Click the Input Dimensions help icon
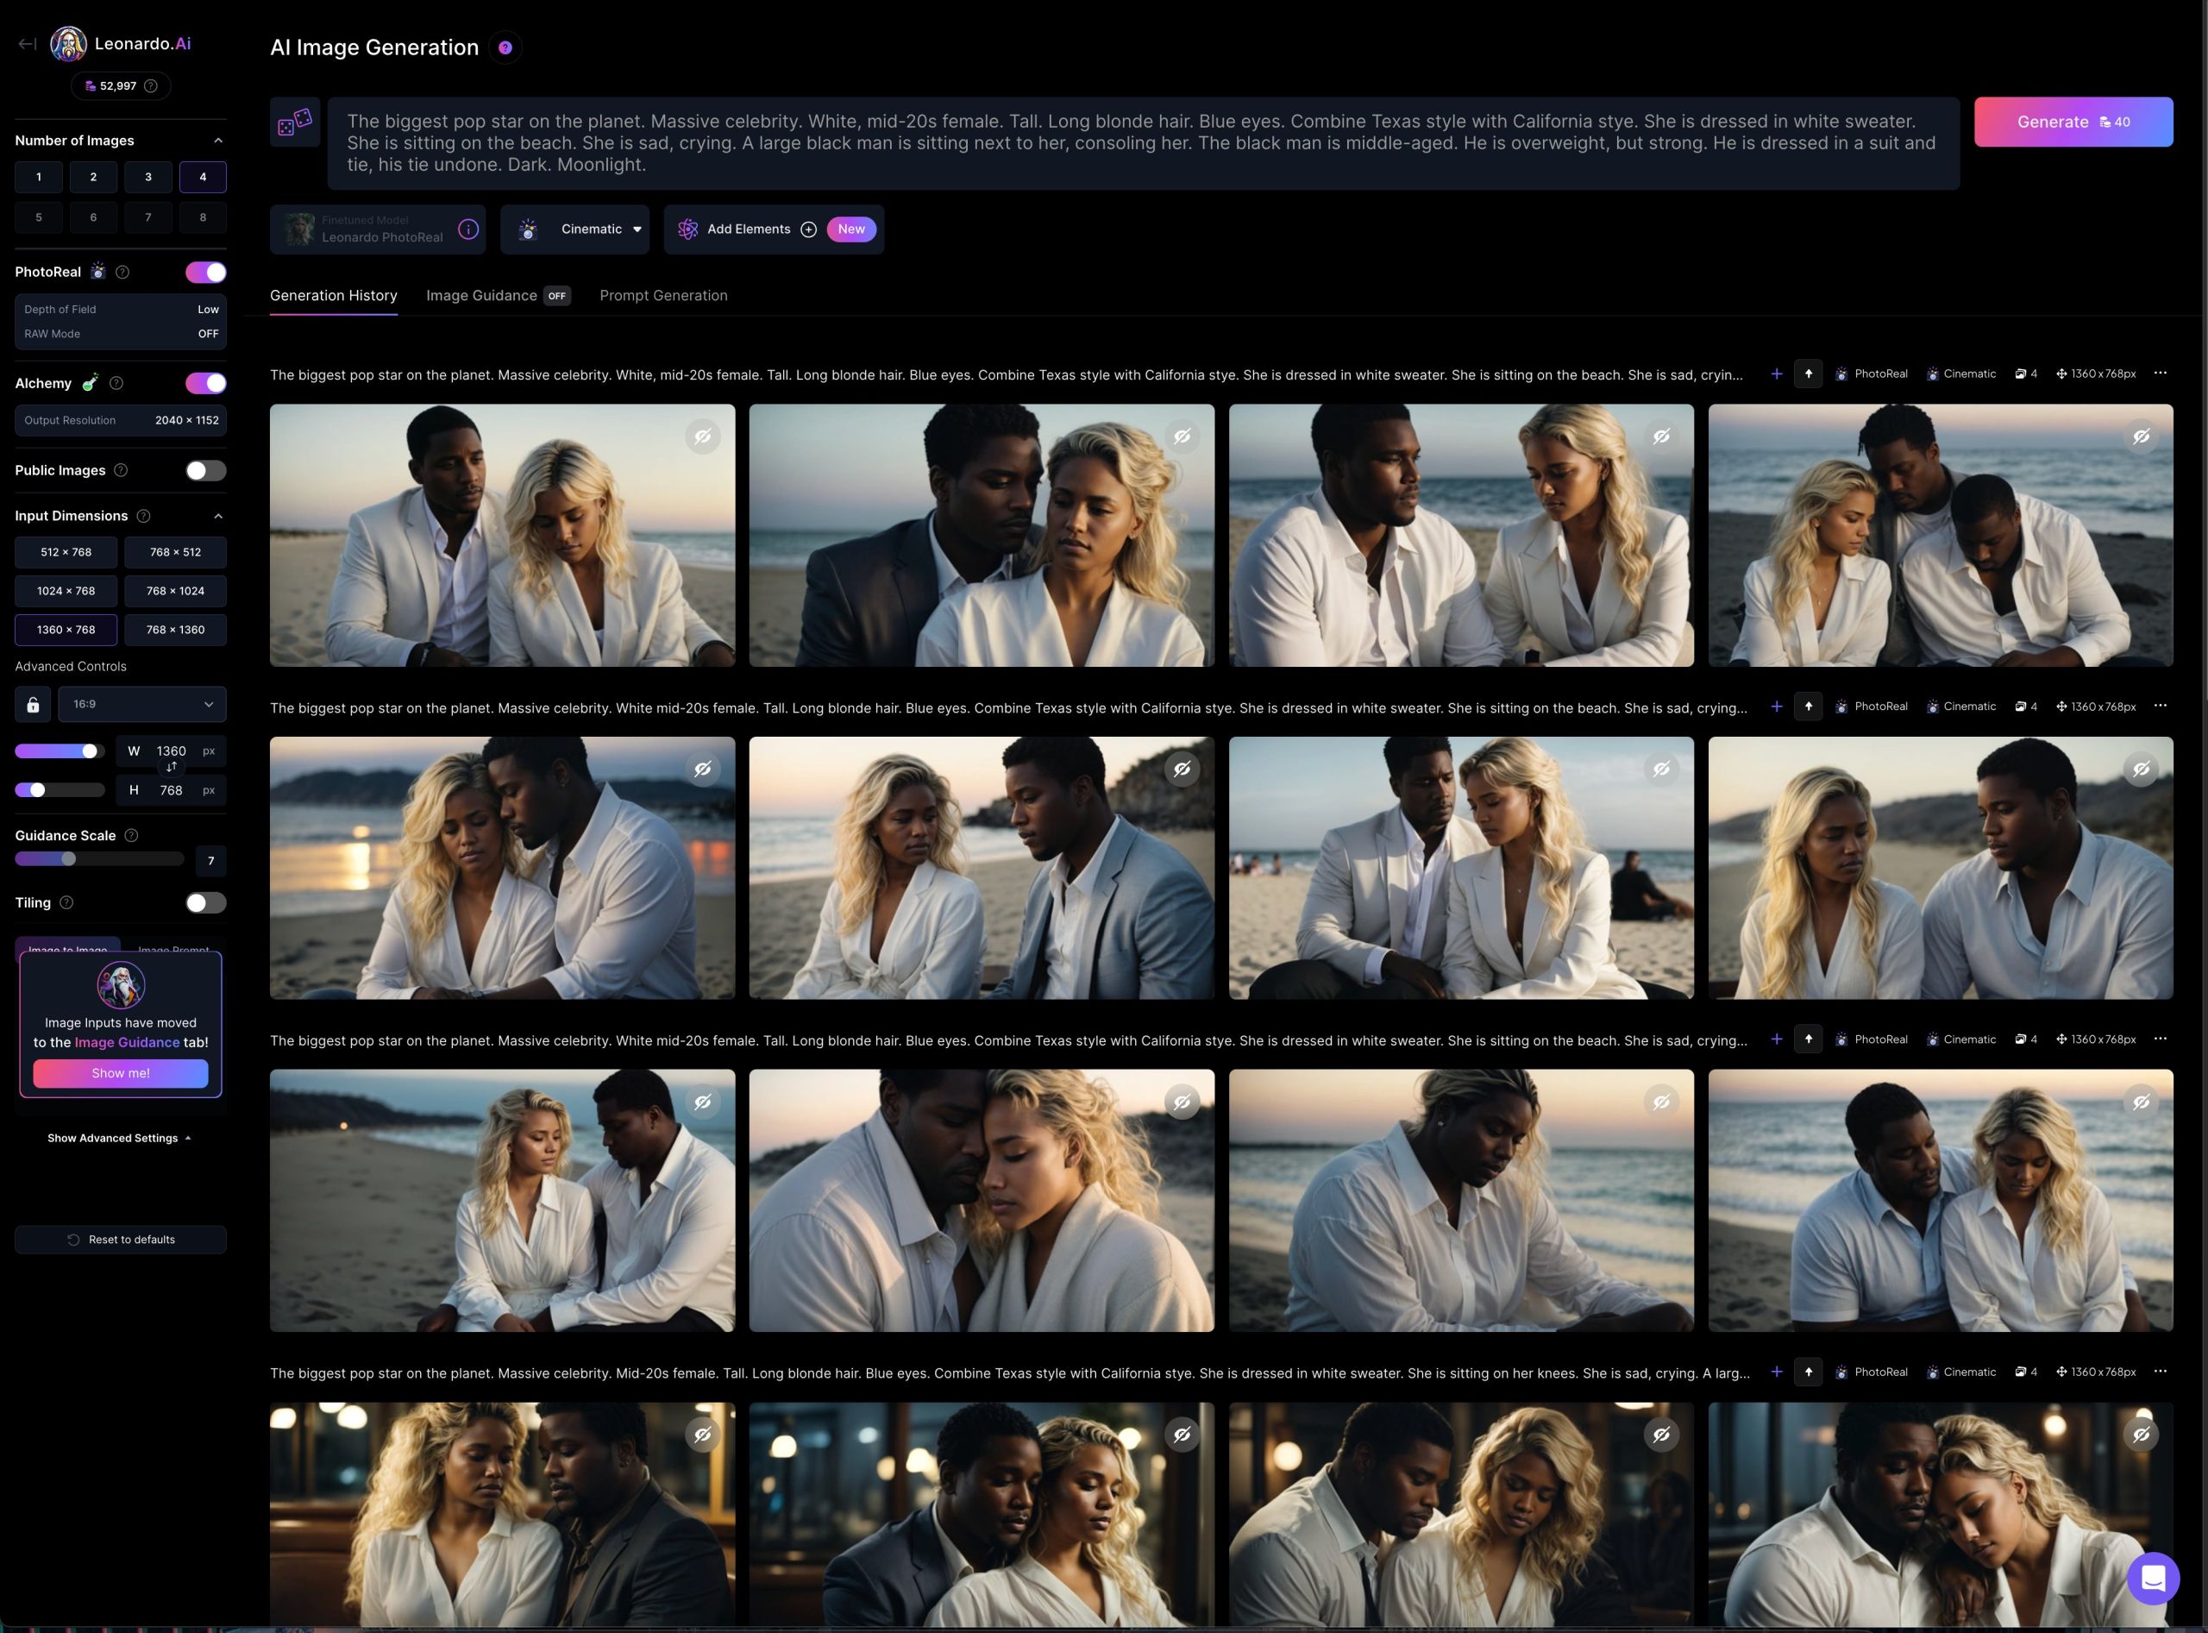 (143, 516)
